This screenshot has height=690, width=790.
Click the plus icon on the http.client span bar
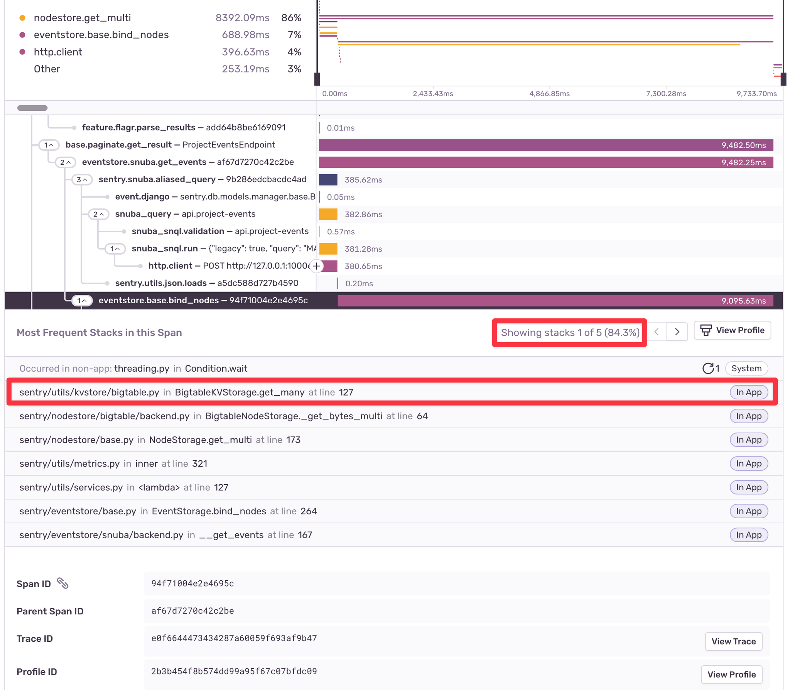click(x=316, y=266)
